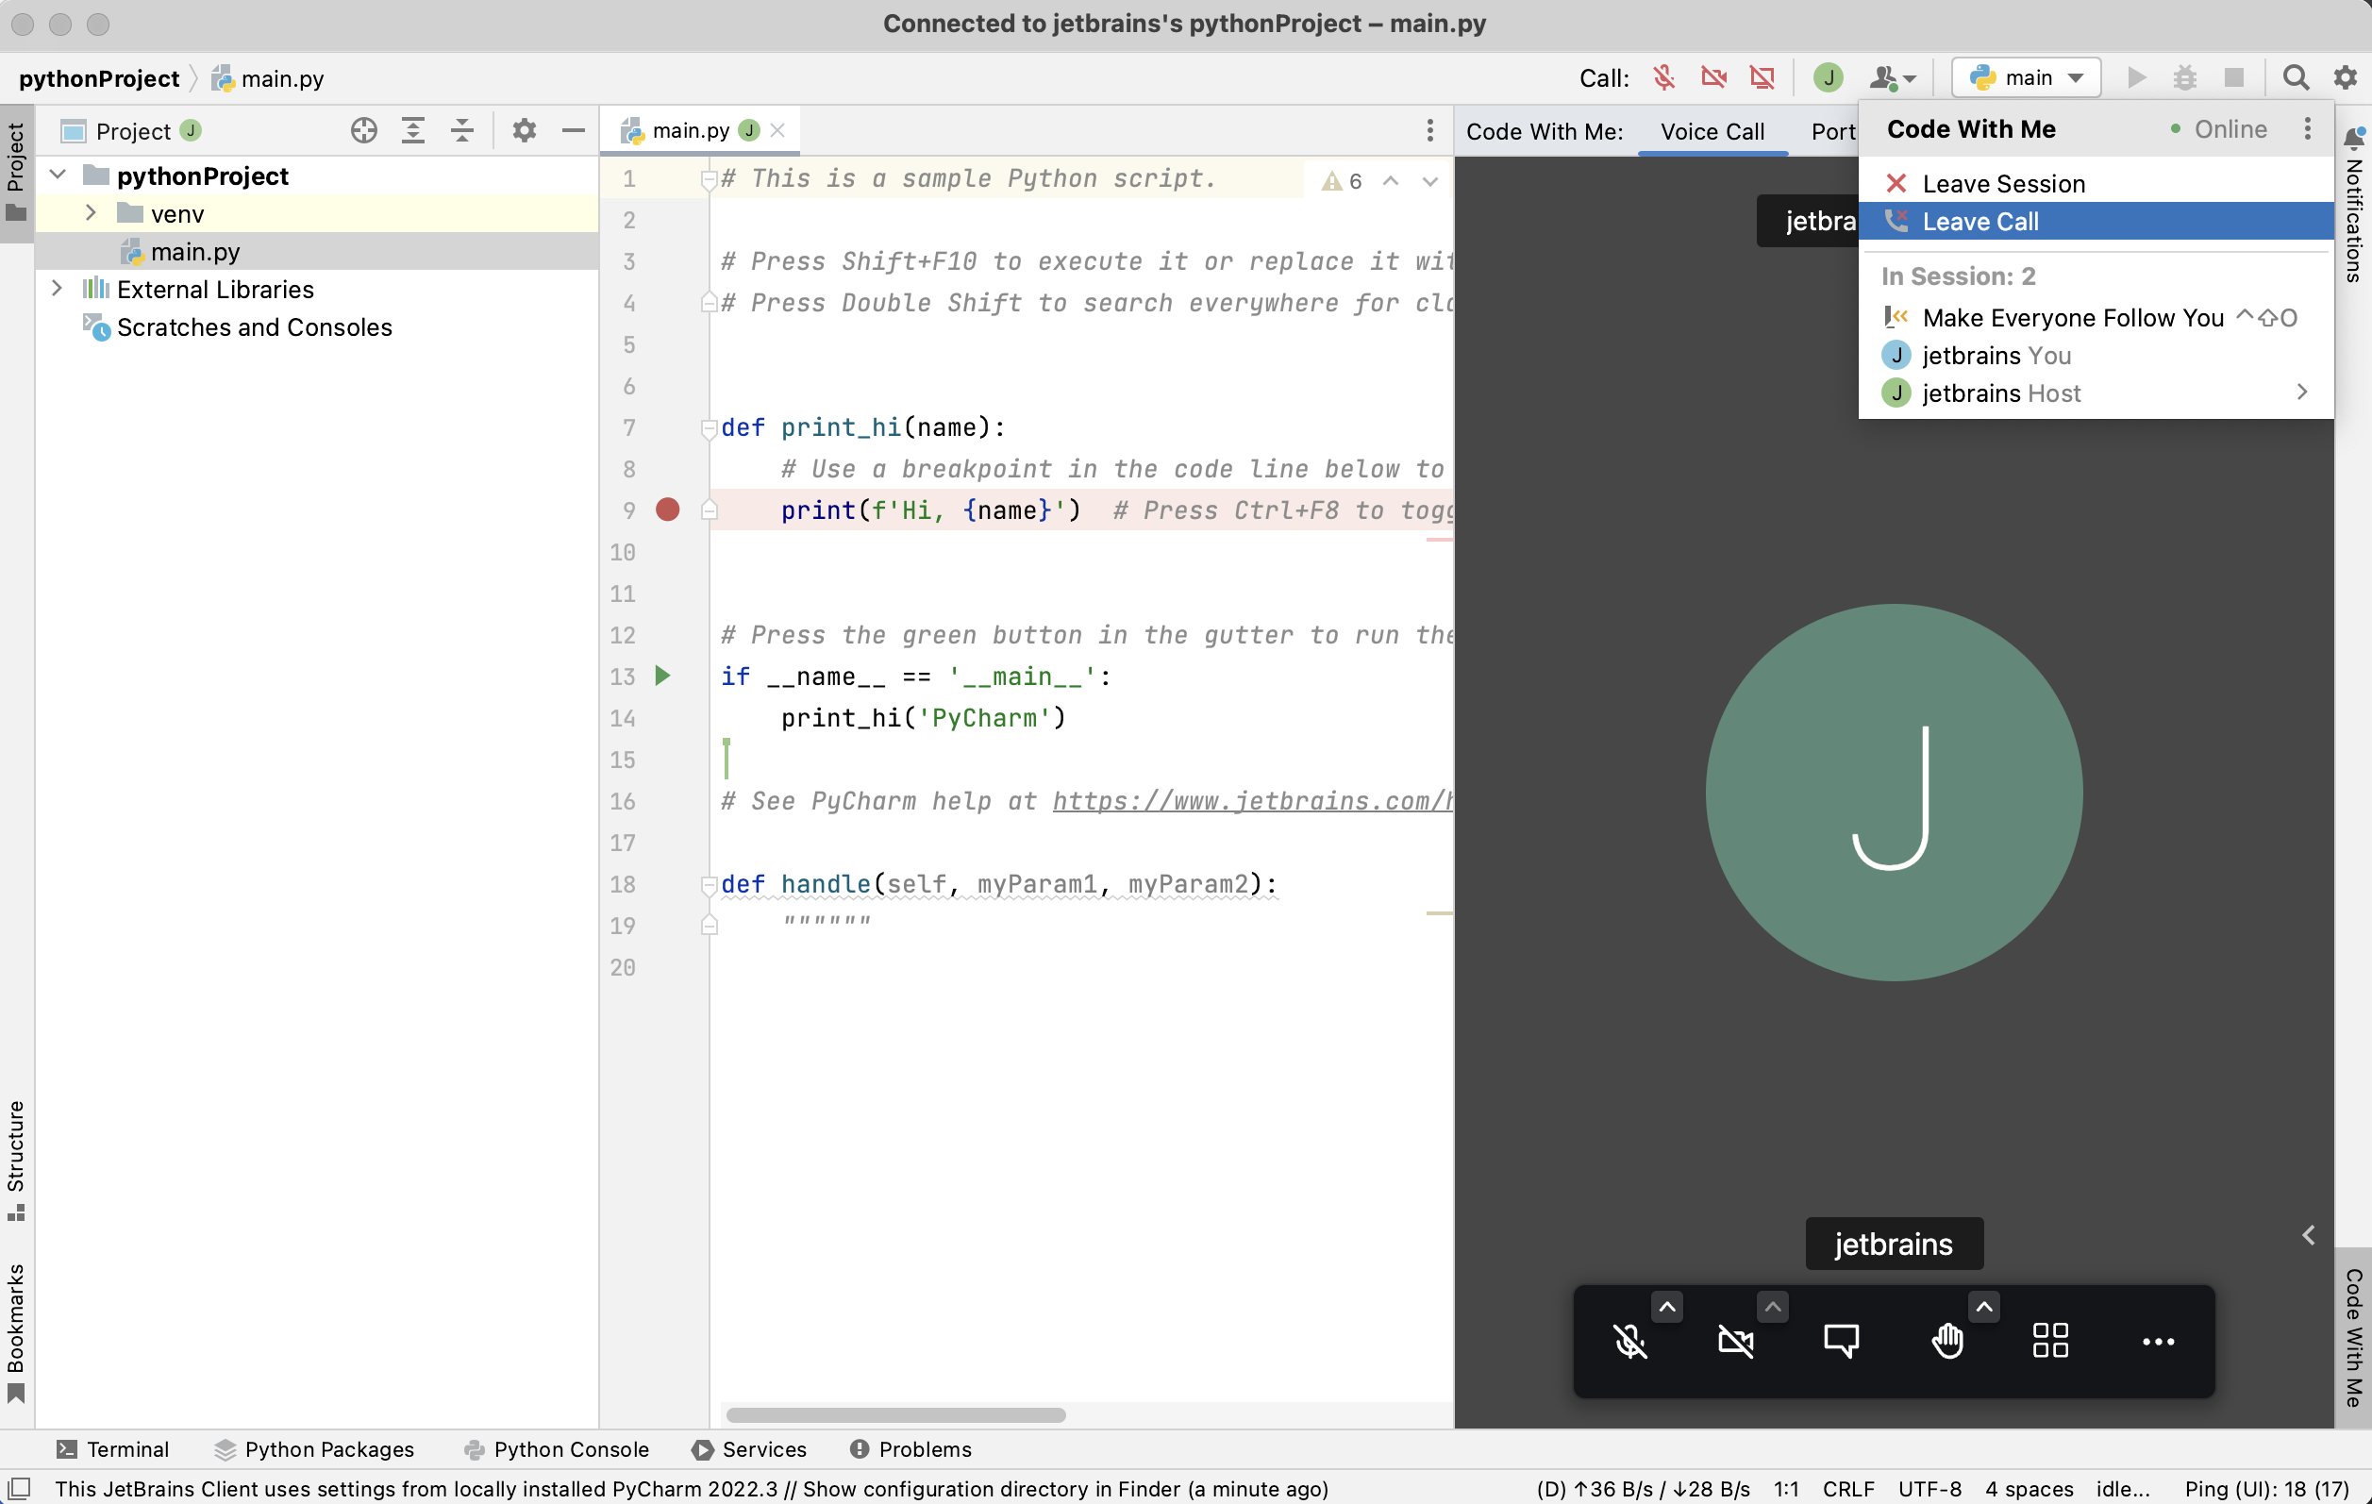Click the raise hand icon in call controls

tap(1947, 1342)
